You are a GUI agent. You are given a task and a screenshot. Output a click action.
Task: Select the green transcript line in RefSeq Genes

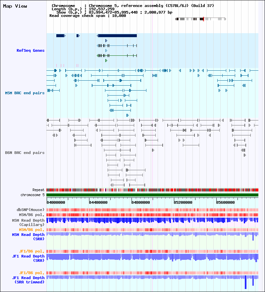click(117, 55)
